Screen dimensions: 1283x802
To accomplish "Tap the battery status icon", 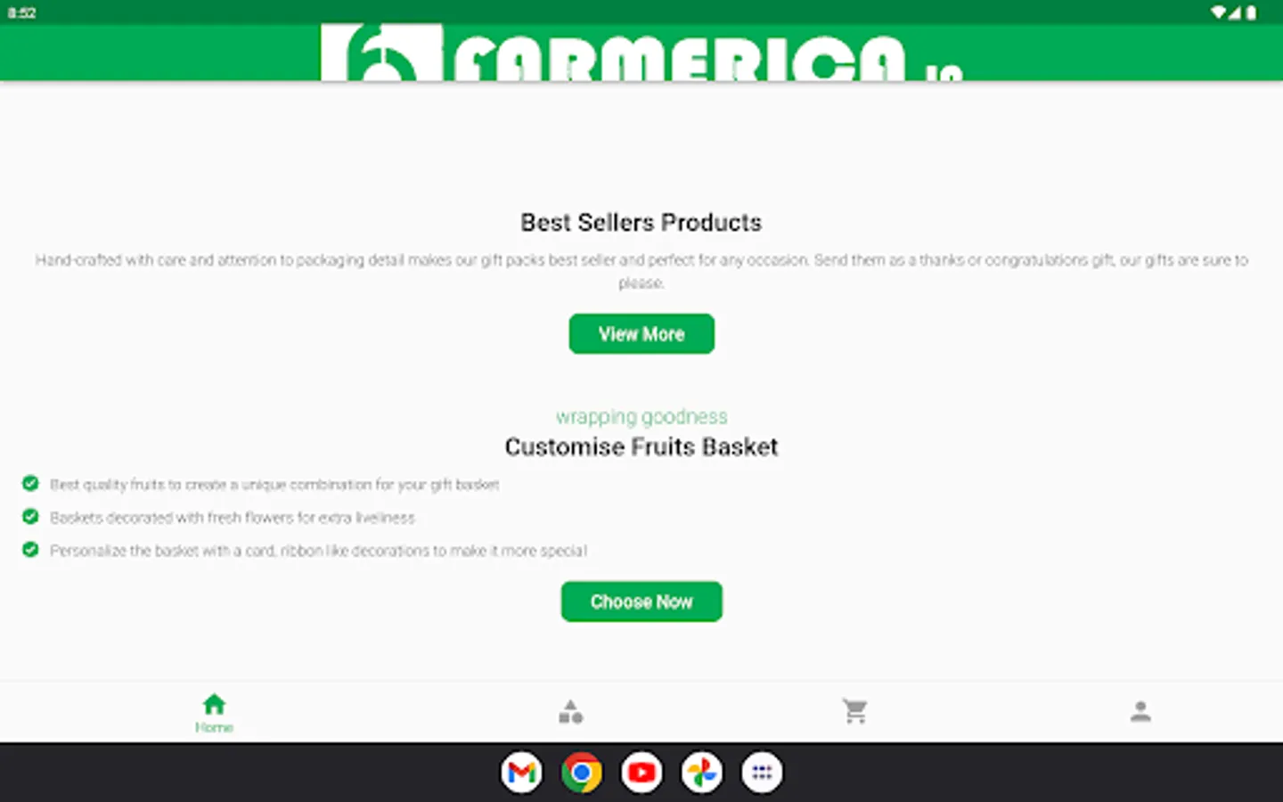I will (x=1251, y=12).
